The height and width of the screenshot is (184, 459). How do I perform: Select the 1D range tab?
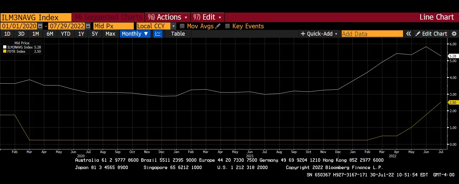click(x=7, y=34)
